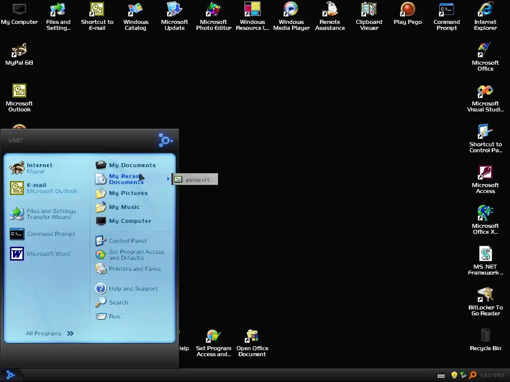Viewport: 510px width, 382px height.
Task: Open My Documents in Start menu
Action: pos(132,165)
